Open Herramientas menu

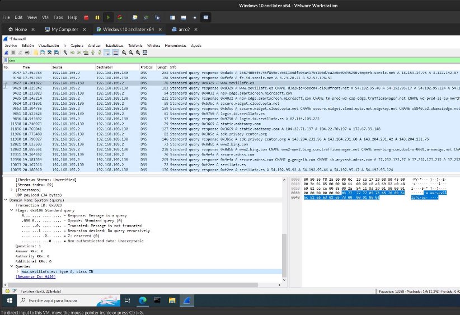[175, 46]
